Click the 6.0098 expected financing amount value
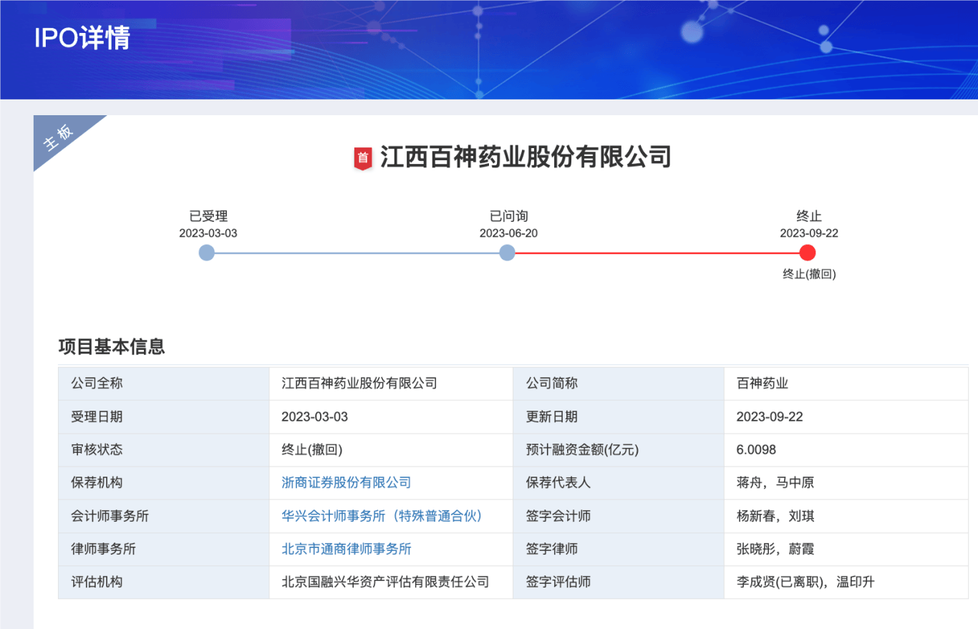 pyautogui.click(x=756, y=450)
